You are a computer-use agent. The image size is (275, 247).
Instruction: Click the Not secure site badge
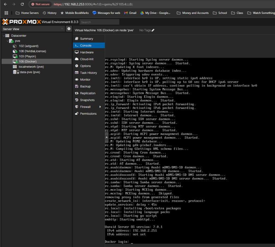(x=40, y=4)
